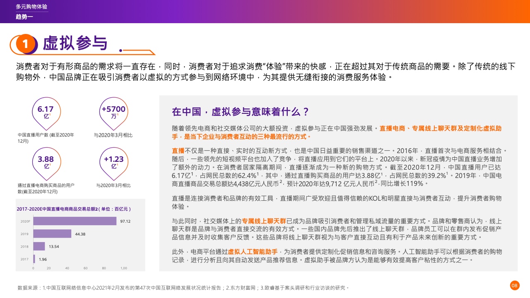530x298 pixels.
Task: Click the orange 直播 word starting the paragraph
Action: (178, 151)
